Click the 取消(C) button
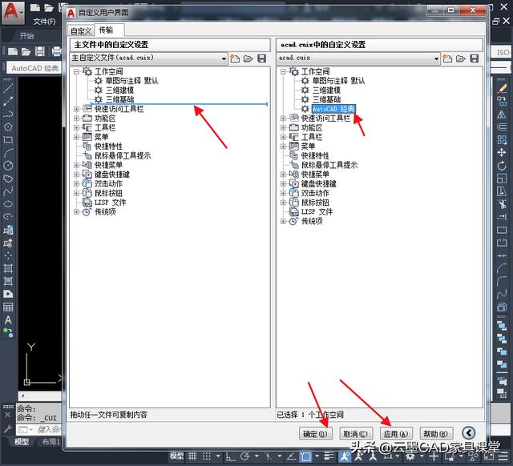The image size is (513, 466). [x=356, y=434]
